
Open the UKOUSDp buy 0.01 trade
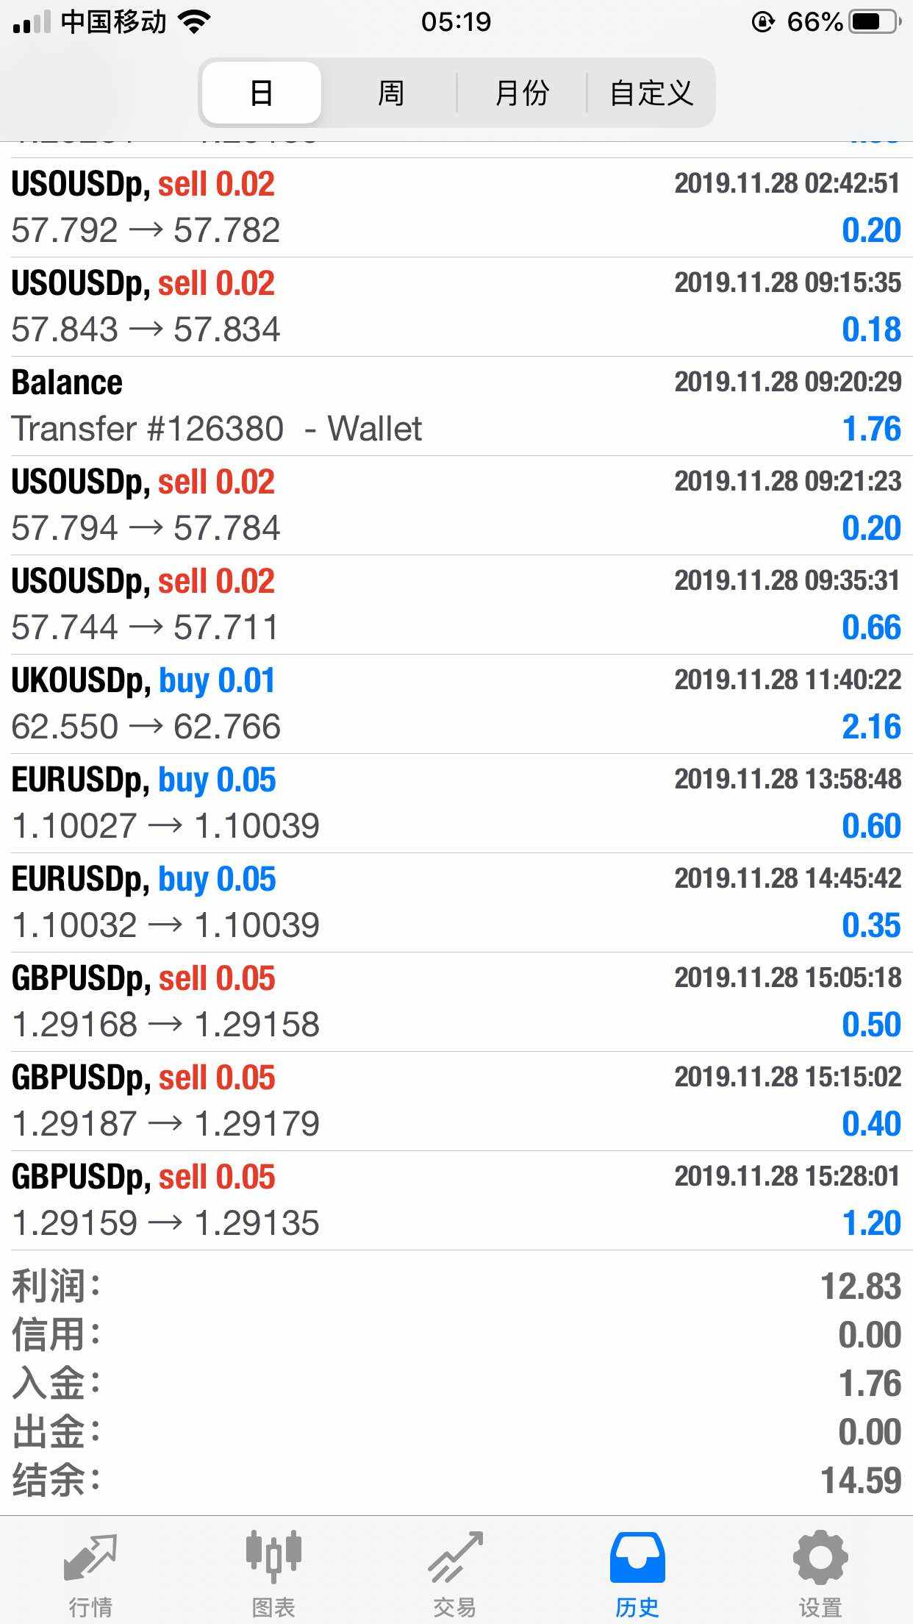456,704
